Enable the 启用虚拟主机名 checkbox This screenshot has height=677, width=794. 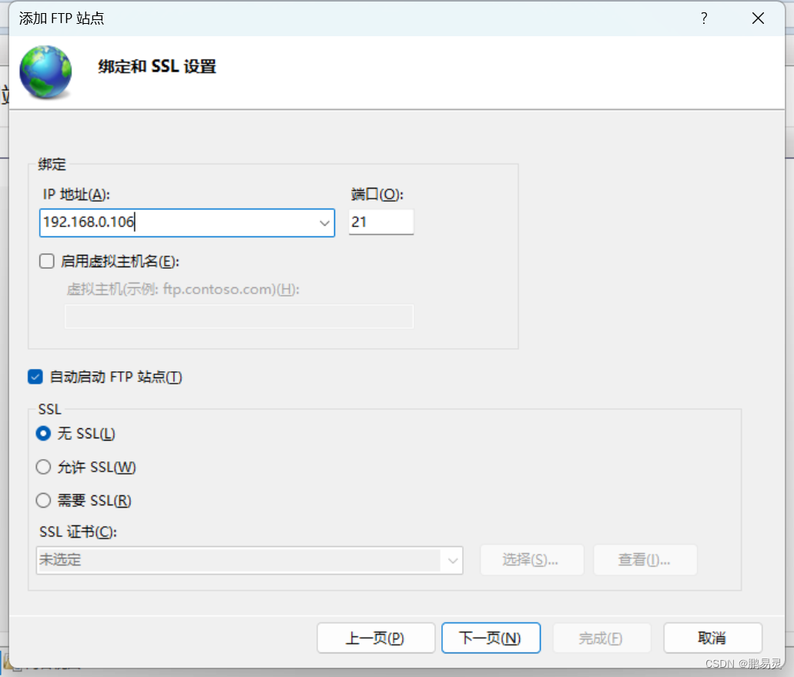click(x=47, y=262)
